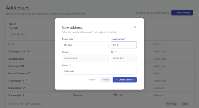Go to the Previous page of addresses

tap(171, 104)
